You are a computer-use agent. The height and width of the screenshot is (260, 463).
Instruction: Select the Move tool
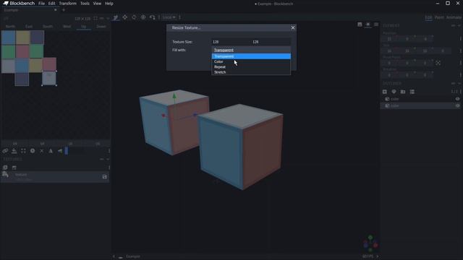tap(116, 17)
